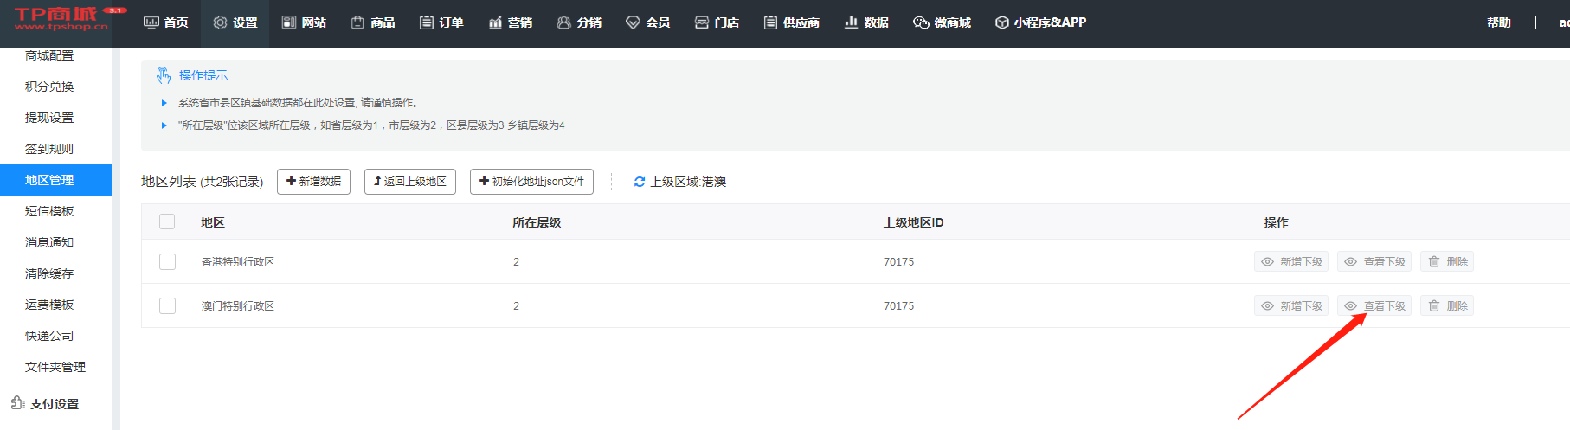Click the 新增数据 button
1570x430 pixels.
313,182
